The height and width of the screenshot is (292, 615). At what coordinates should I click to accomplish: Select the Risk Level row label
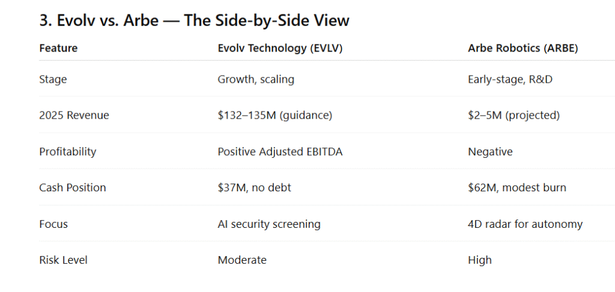[x=62, y=260]
